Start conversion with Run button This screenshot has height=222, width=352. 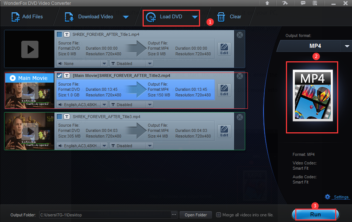[x=315, y=215]
